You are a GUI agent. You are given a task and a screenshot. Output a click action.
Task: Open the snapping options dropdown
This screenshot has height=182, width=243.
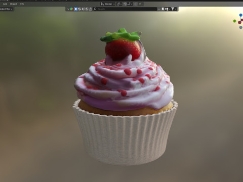[x=130, y=4]
